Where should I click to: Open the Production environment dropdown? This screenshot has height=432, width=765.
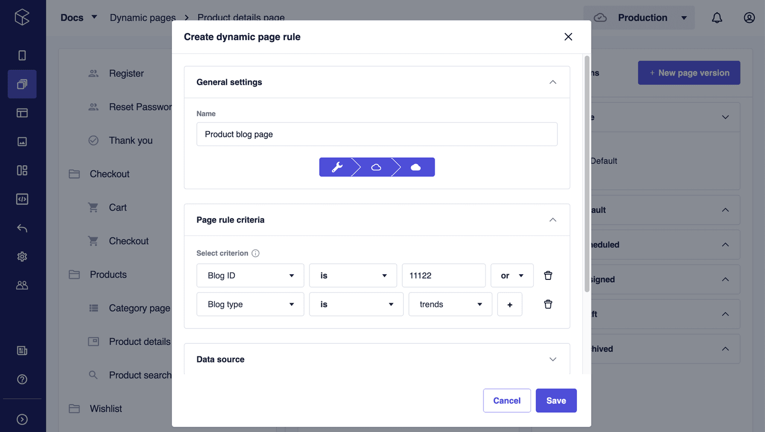pyautogui.click(x=639, y=17)
